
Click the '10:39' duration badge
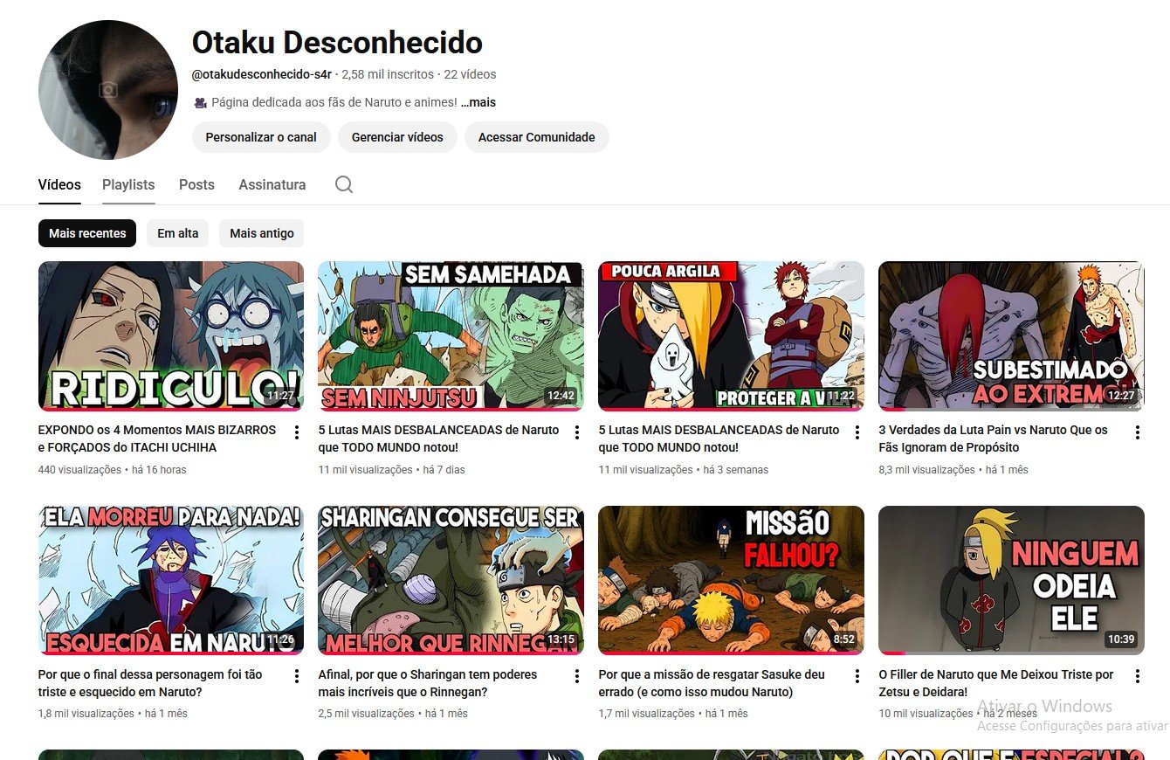point(1121,639)
